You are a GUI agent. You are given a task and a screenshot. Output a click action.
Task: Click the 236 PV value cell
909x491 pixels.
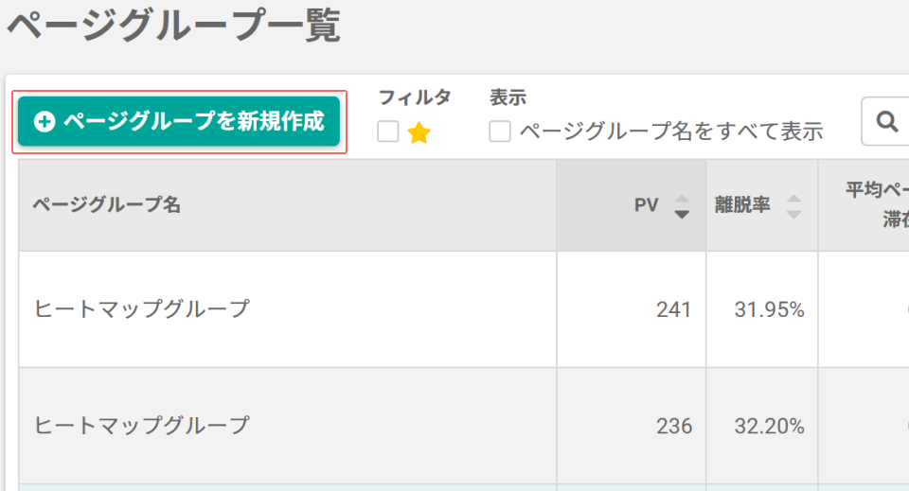coord(673,426)
